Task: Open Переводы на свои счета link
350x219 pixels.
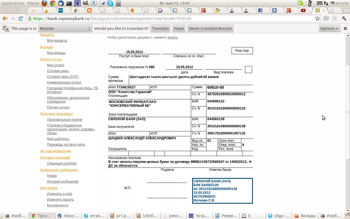Action: coord(66,145)
